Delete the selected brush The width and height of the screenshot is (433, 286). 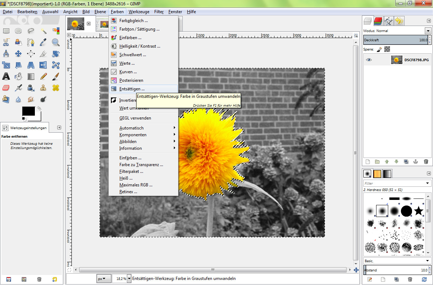point(410,279)
